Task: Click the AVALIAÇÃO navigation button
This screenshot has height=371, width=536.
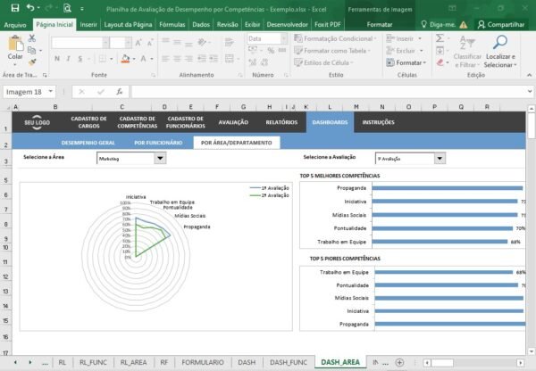Action: tap(233, 122)
